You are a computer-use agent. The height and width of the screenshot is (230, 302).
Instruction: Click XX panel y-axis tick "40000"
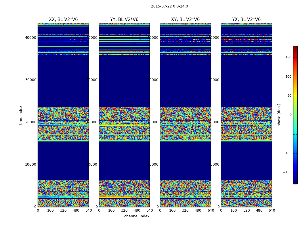pos(30,38)
